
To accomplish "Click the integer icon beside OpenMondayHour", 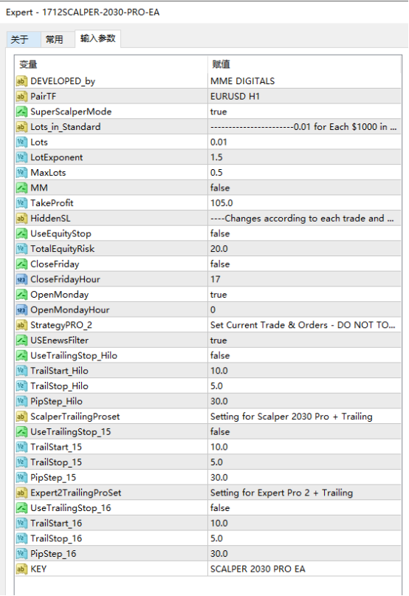I will (x=21, y=309).
